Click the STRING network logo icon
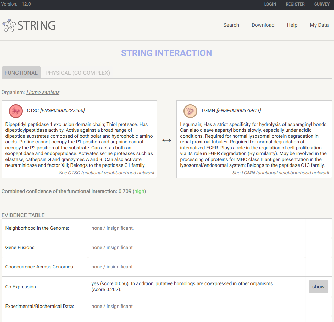This screenshot has width=334, height=322. point(9,25)
